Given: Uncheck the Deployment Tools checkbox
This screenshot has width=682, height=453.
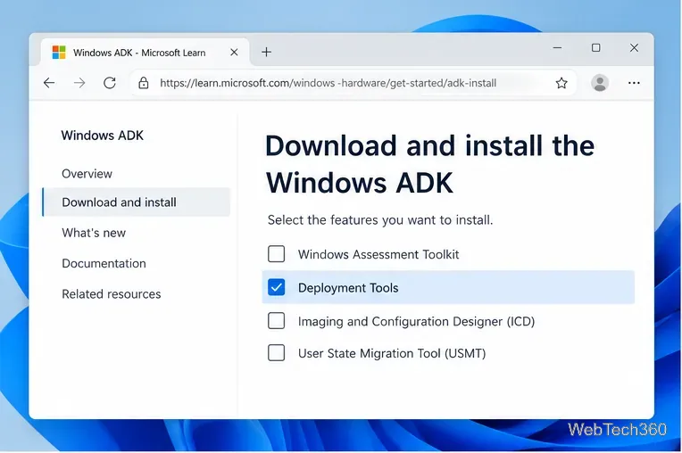Looking at the screenshot, I should click(276, 287).
